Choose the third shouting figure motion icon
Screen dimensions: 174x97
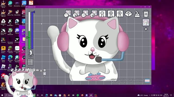[x=120, y=14]
